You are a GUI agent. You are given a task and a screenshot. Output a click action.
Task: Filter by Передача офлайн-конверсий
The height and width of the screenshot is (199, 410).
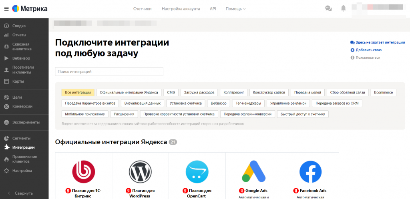point(247,114)
